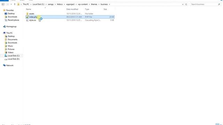Open Homegroup in navigation pane
The image size is (223, 125).
pos(11,26)
